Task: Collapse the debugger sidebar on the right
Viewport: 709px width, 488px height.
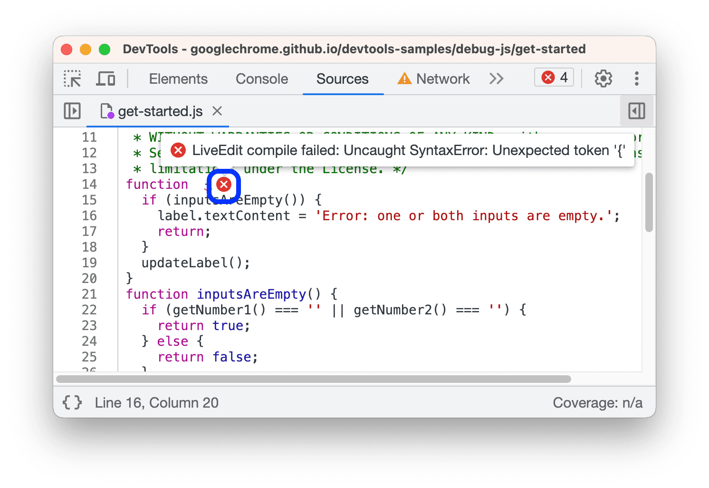Action: 636,110
